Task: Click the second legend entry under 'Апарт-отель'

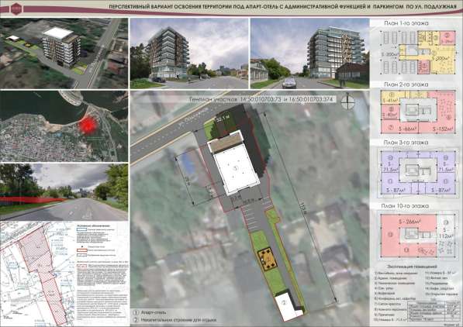Action: tap(178, 319)
